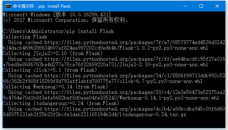
Task: Click the click-6.7 wheel filename
Action: (161, 81)
